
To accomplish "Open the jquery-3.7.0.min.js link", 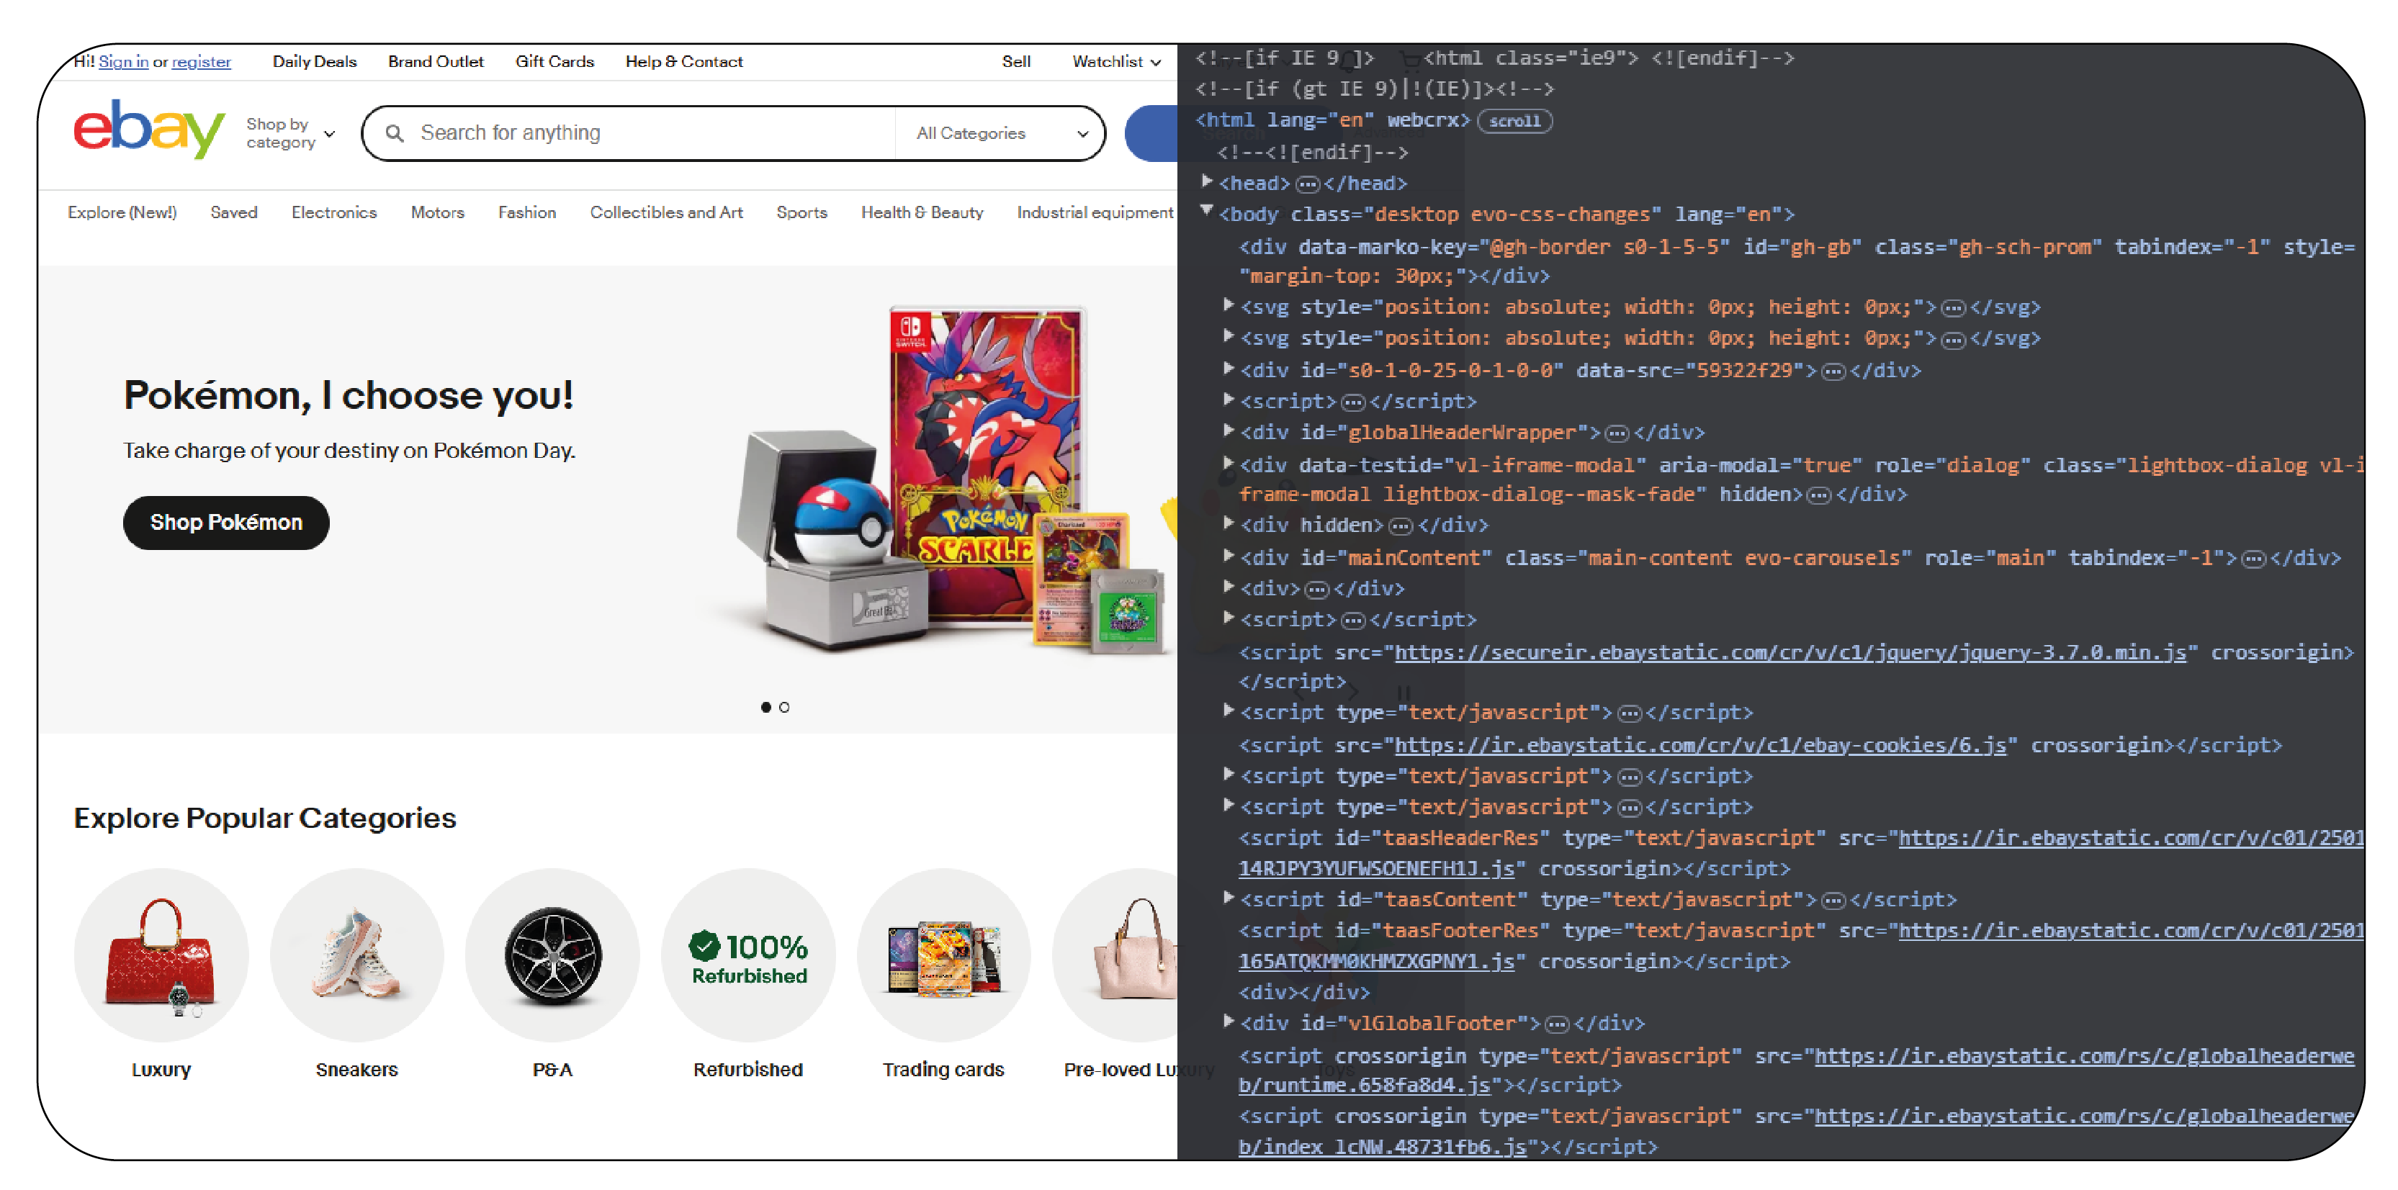I will pyautogui.click(x=1789, y=653).
